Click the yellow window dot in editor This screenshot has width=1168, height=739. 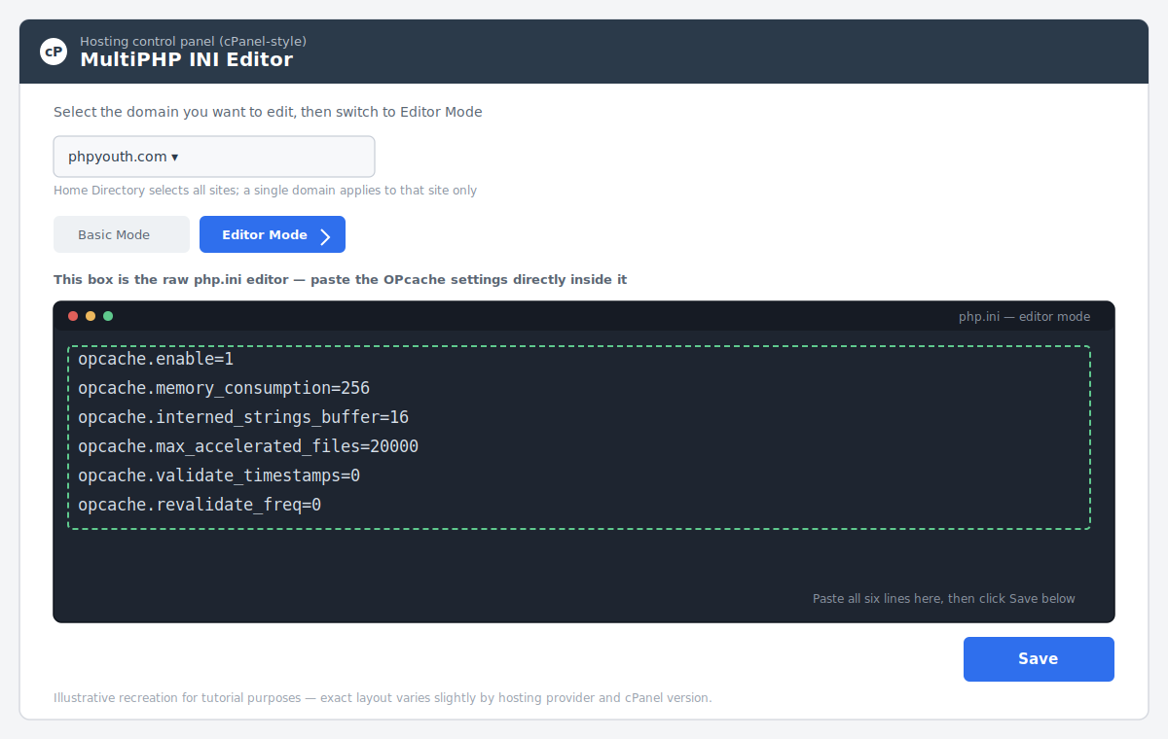[x=91, y=316]
